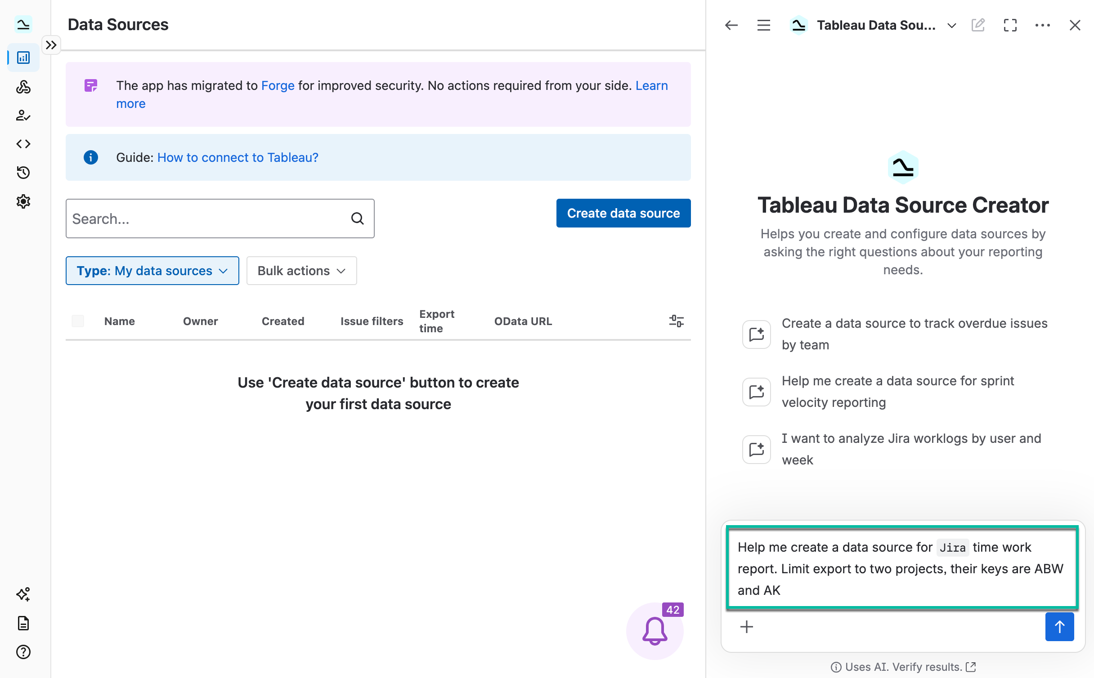Click the Created column header
Viewport: 1094px width, 678px height.
(283, 321)
